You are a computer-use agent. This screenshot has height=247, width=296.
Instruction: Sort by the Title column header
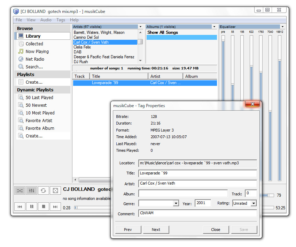point(119,76)
